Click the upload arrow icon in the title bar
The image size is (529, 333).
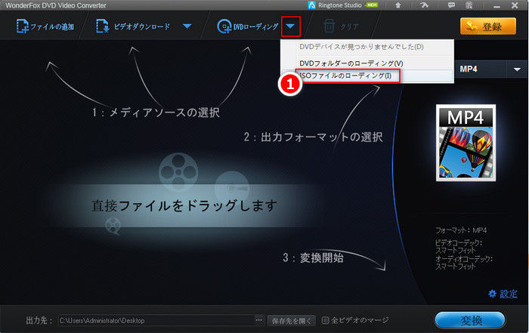tap(398, 5)
